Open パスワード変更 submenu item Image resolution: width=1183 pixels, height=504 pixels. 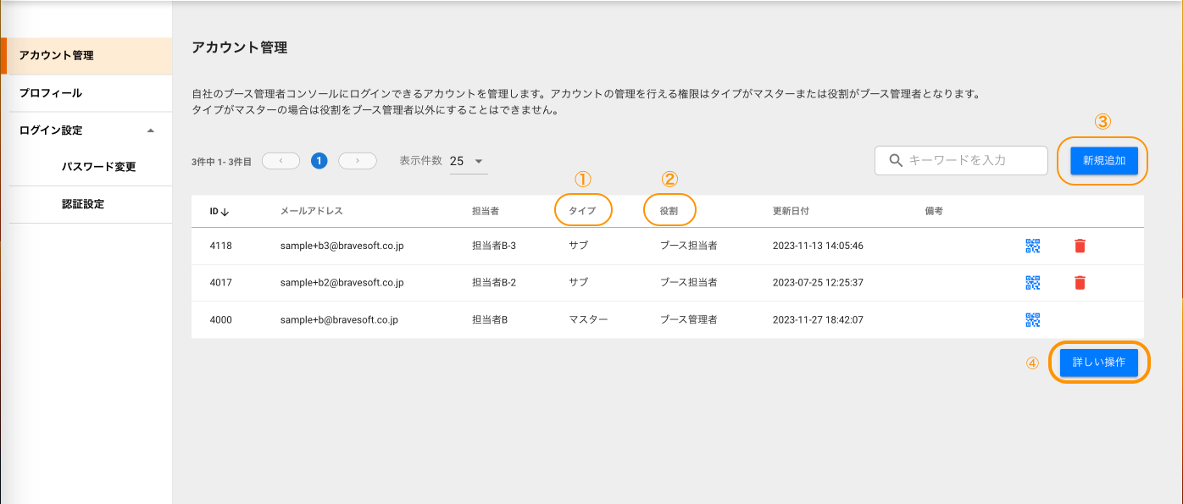(x=99, y=167)
